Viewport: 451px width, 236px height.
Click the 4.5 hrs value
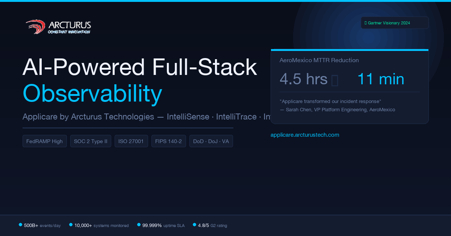tap(304, 79)
